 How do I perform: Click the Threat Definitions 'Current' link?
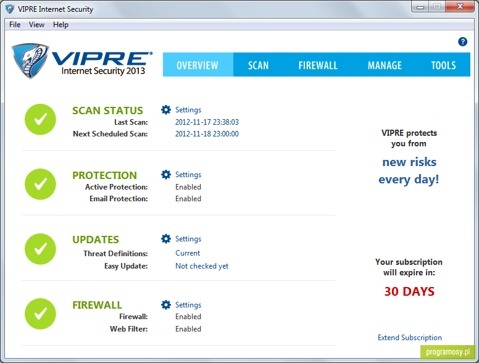[188, 253]
